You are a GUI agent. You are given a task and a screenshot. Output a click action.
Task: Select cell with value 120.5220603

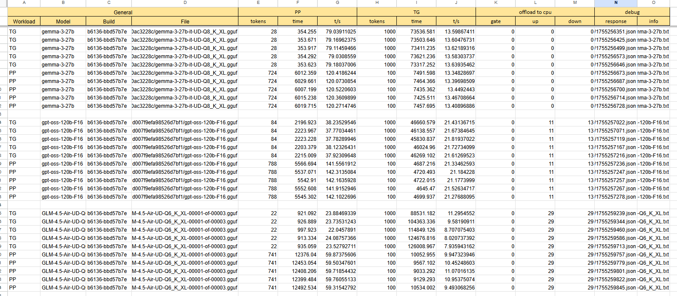tap(337, 89)
